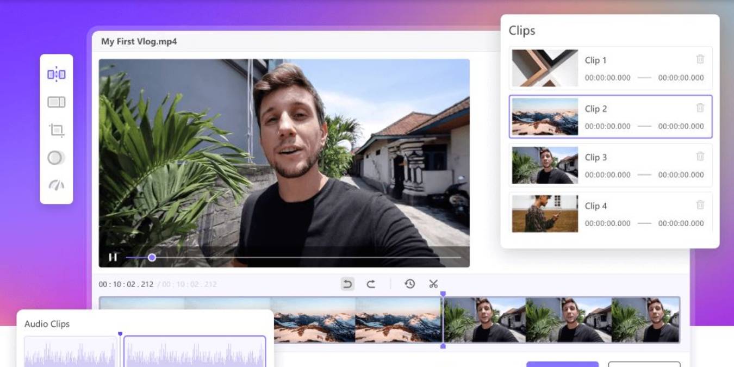Redo the last edit
The height and width of the screenshot is (367, 734).
point(372,283)
